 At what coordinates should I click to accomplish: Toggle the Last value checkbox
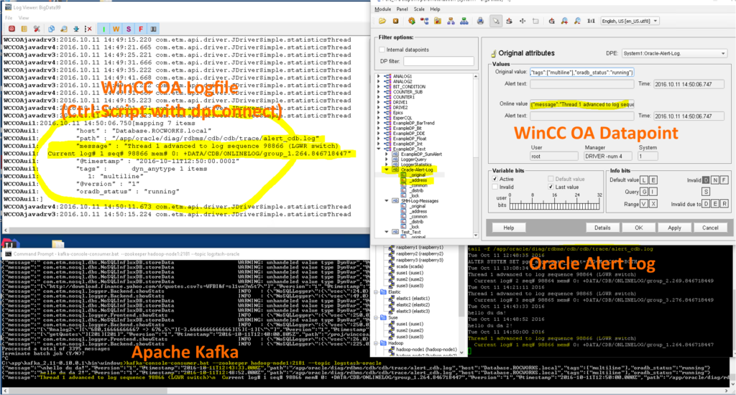click(x=551, y=187)
